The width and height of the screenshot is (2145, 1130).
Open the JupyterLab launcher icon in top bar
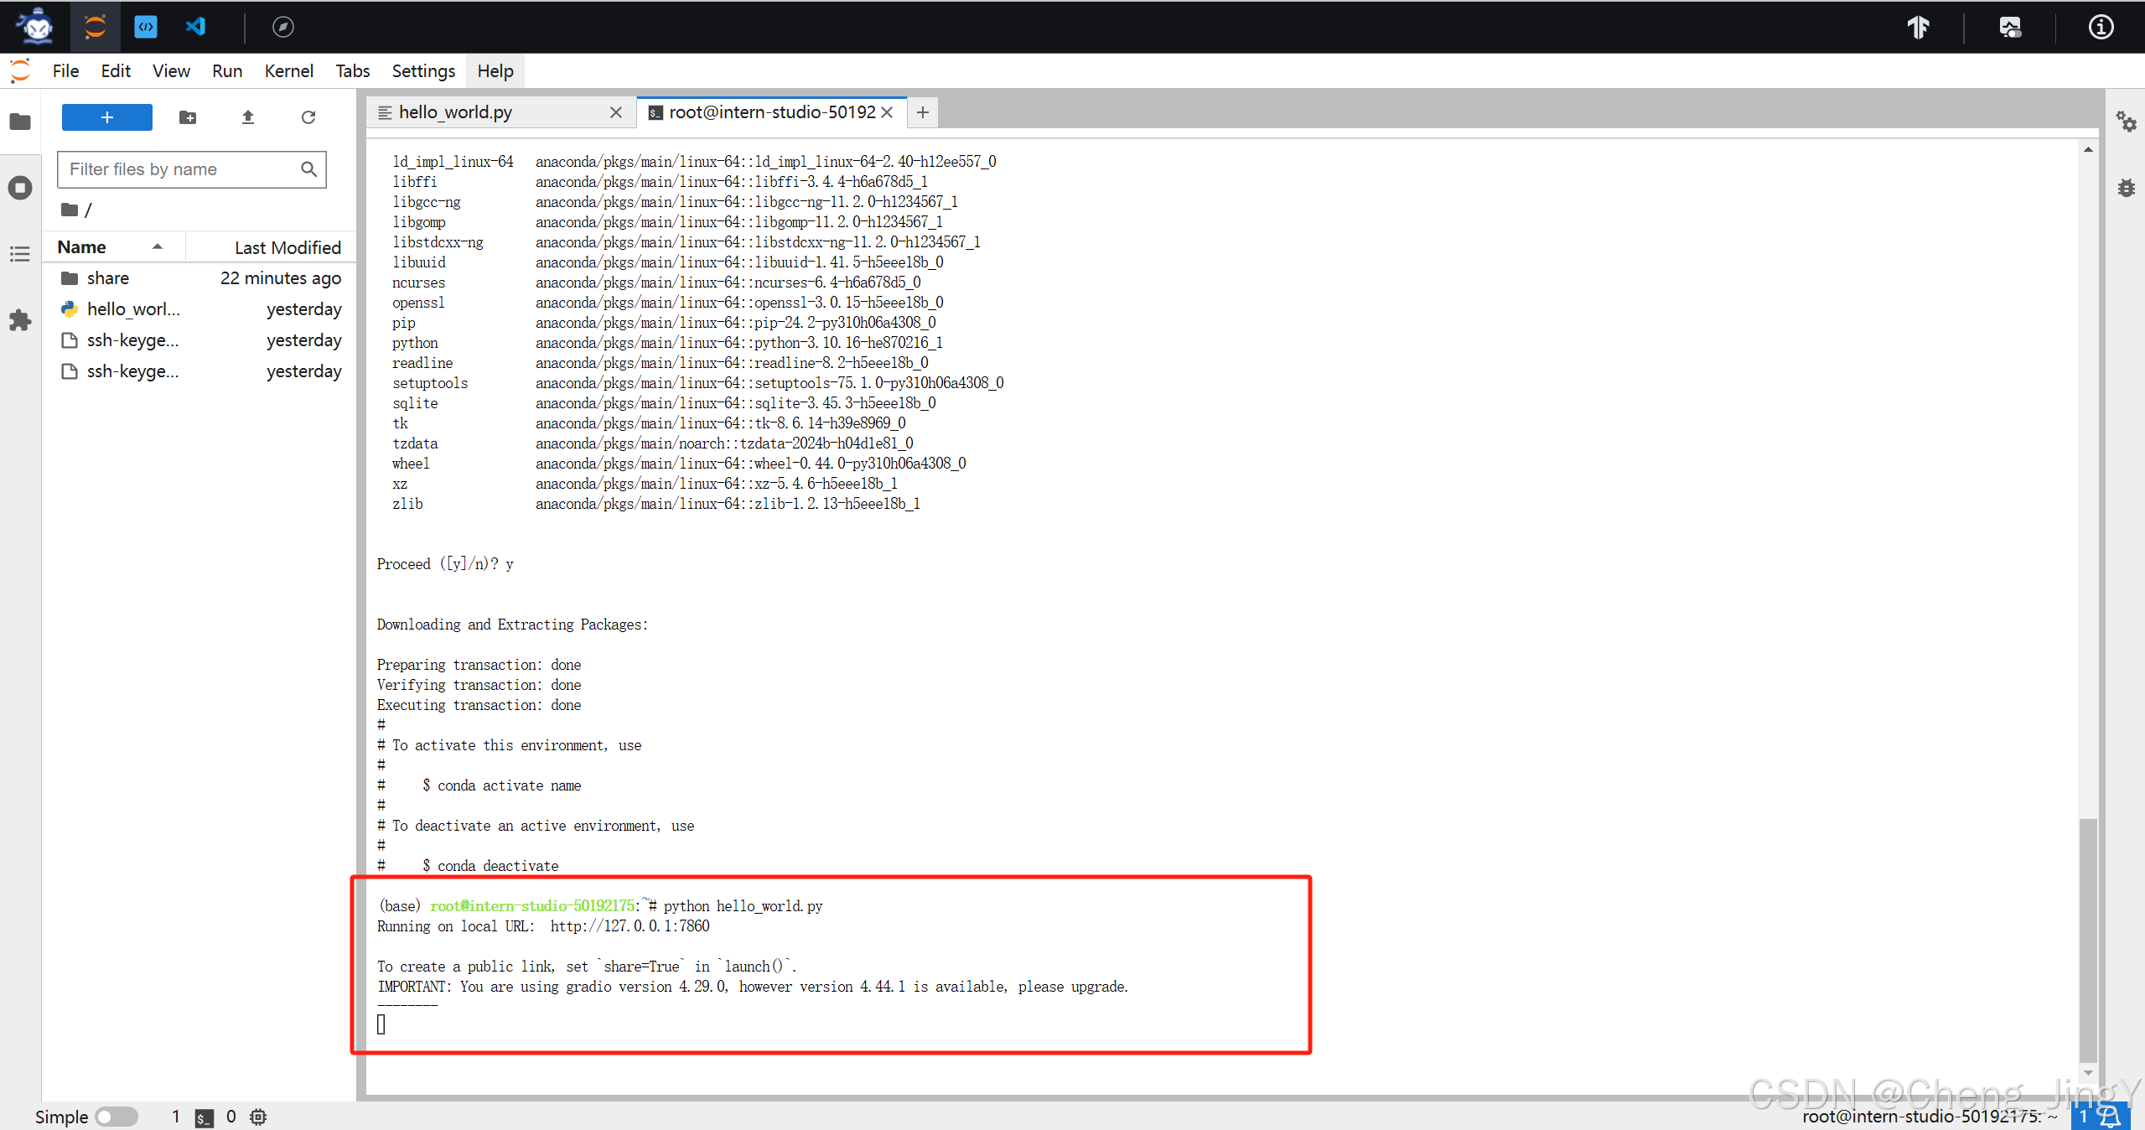[x=95, y=27]
